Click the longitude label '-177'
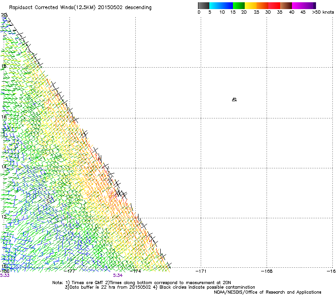336x295 pixels. 69,271
